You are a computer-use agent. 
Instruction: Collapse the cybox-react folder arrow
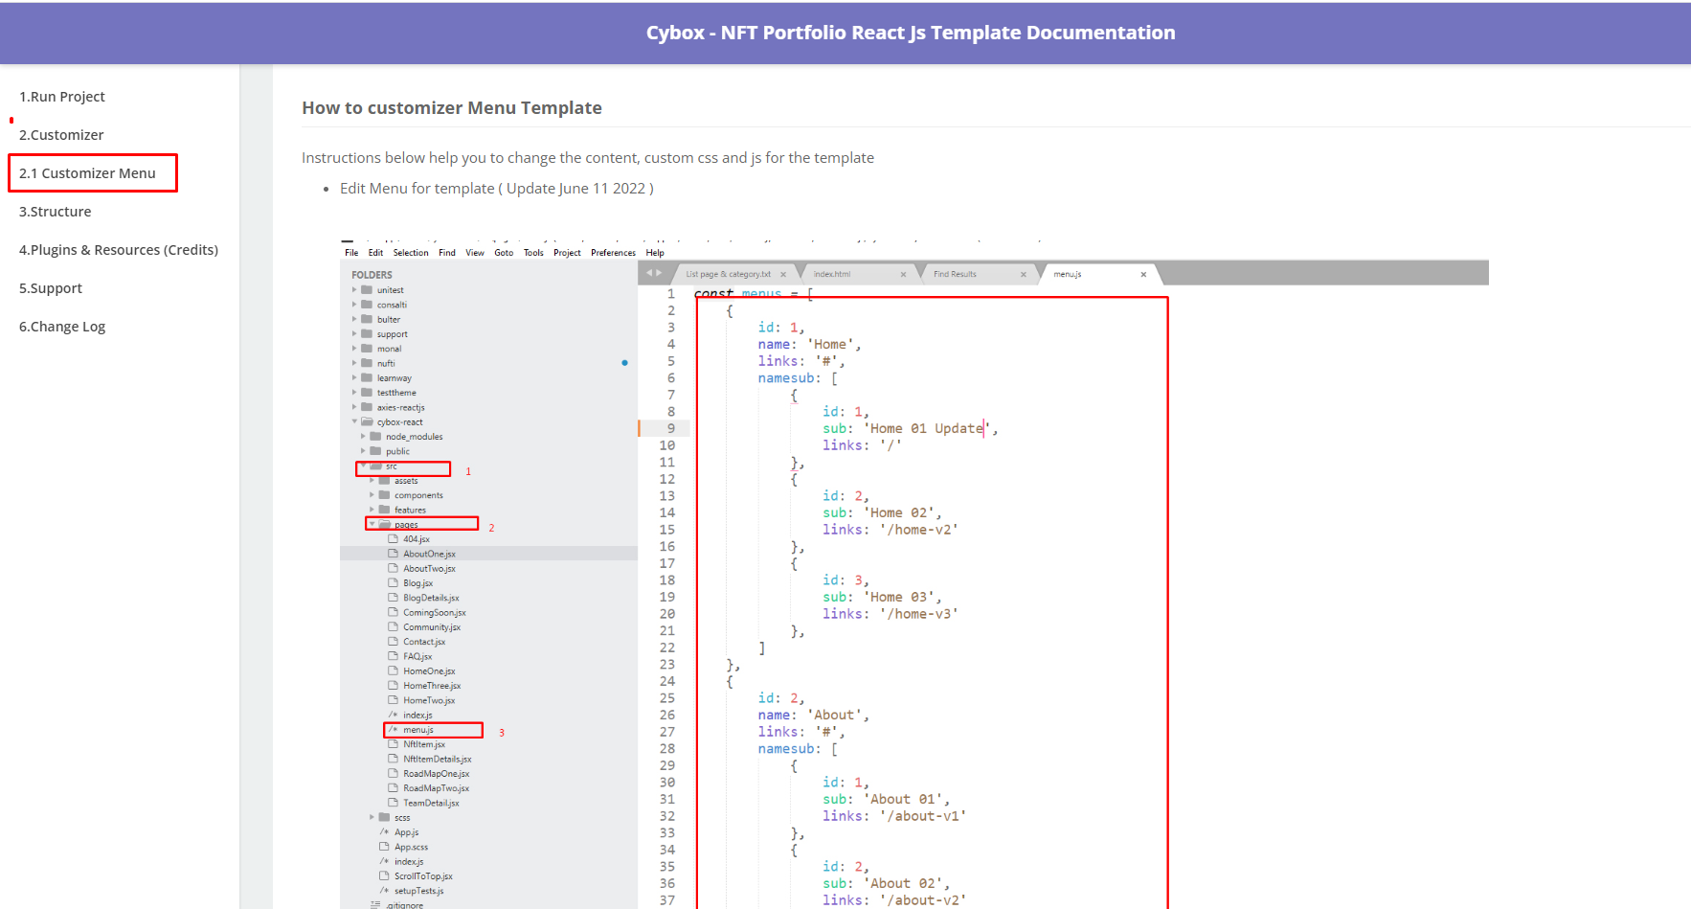[x=354, y=421]
